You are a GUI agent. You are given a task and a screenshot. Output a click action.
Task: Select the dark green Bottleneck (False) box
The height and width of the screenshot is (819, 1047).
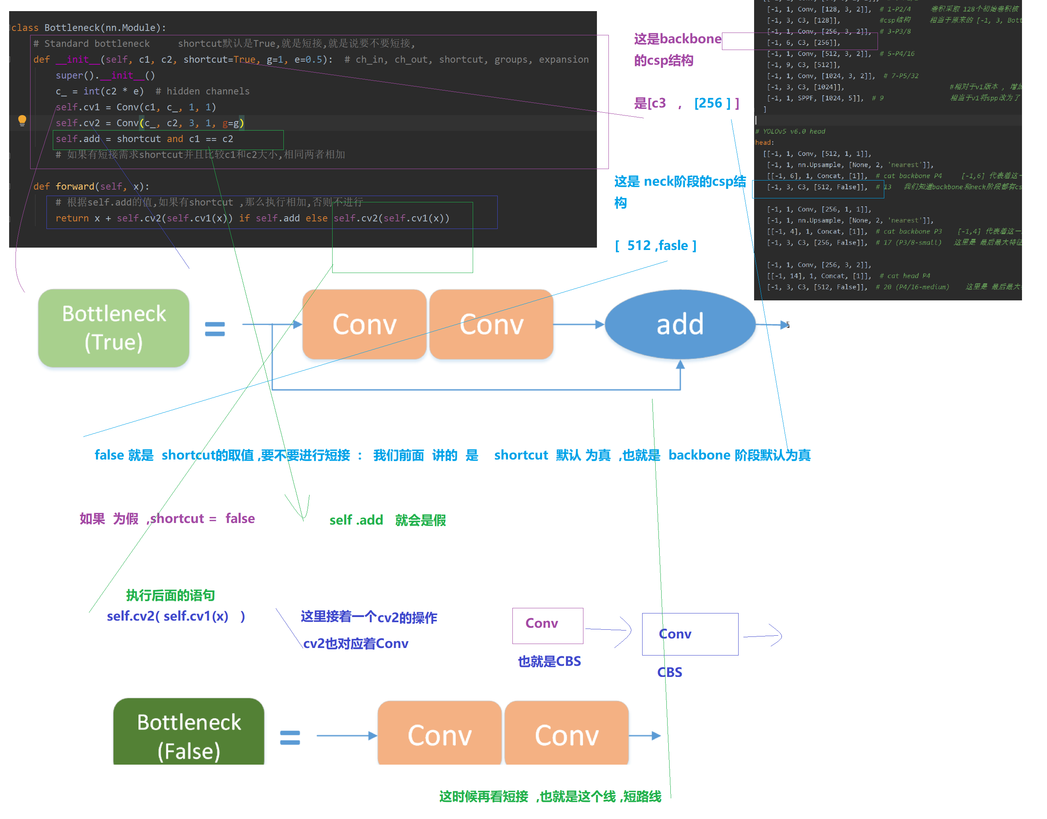coord(189,731)
